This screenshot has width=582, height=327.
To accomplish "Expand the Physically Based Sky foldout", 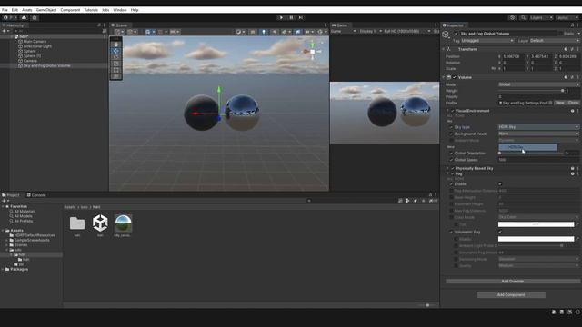I will pos(447,168).
